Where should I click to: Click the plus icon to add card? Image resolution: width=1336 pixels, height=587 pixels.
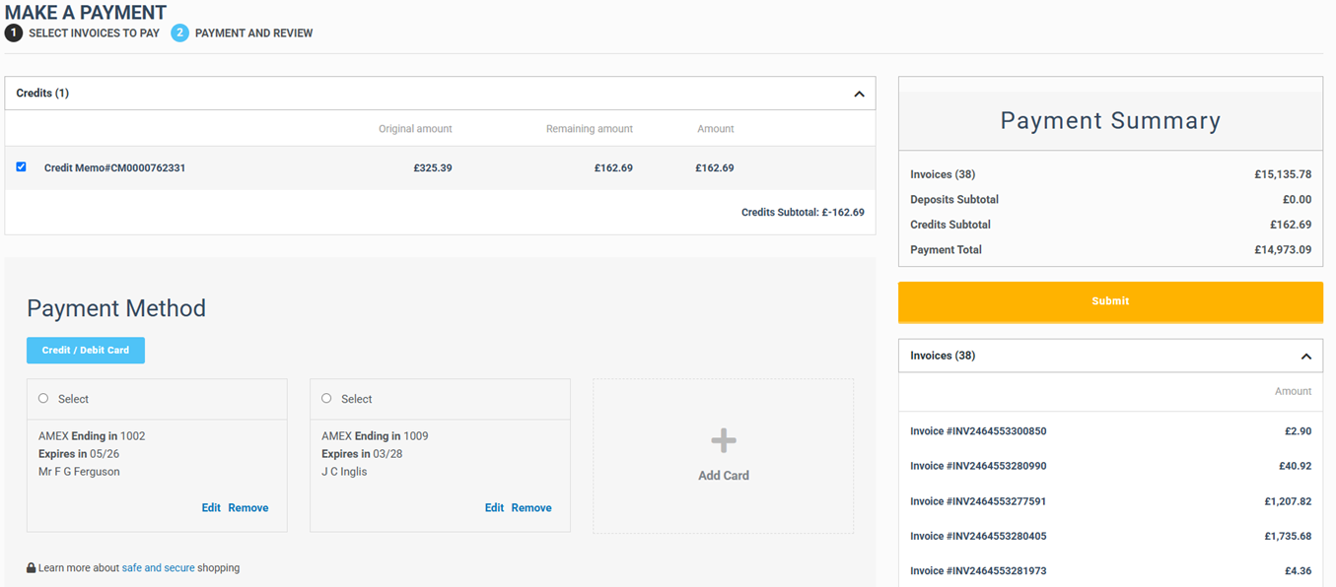724,440
